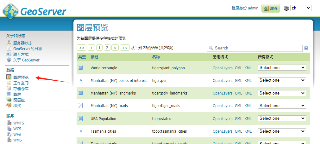Click line type icon for tiger_roads
This screenshot has height=144, width=320.
pos(81,106)
